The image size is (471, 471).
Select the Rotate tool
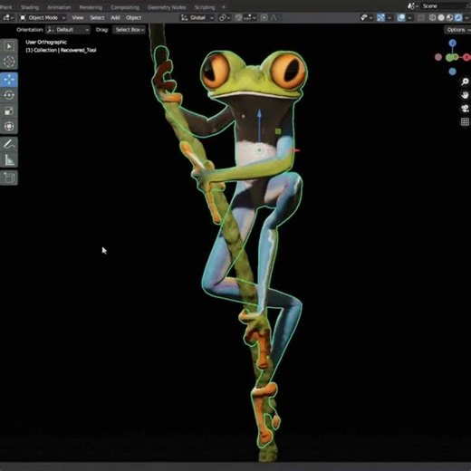coord(9,95)
